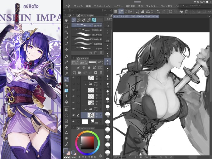Open the filter menu
This screenshot has width=212, height=159.
point(152,6)
